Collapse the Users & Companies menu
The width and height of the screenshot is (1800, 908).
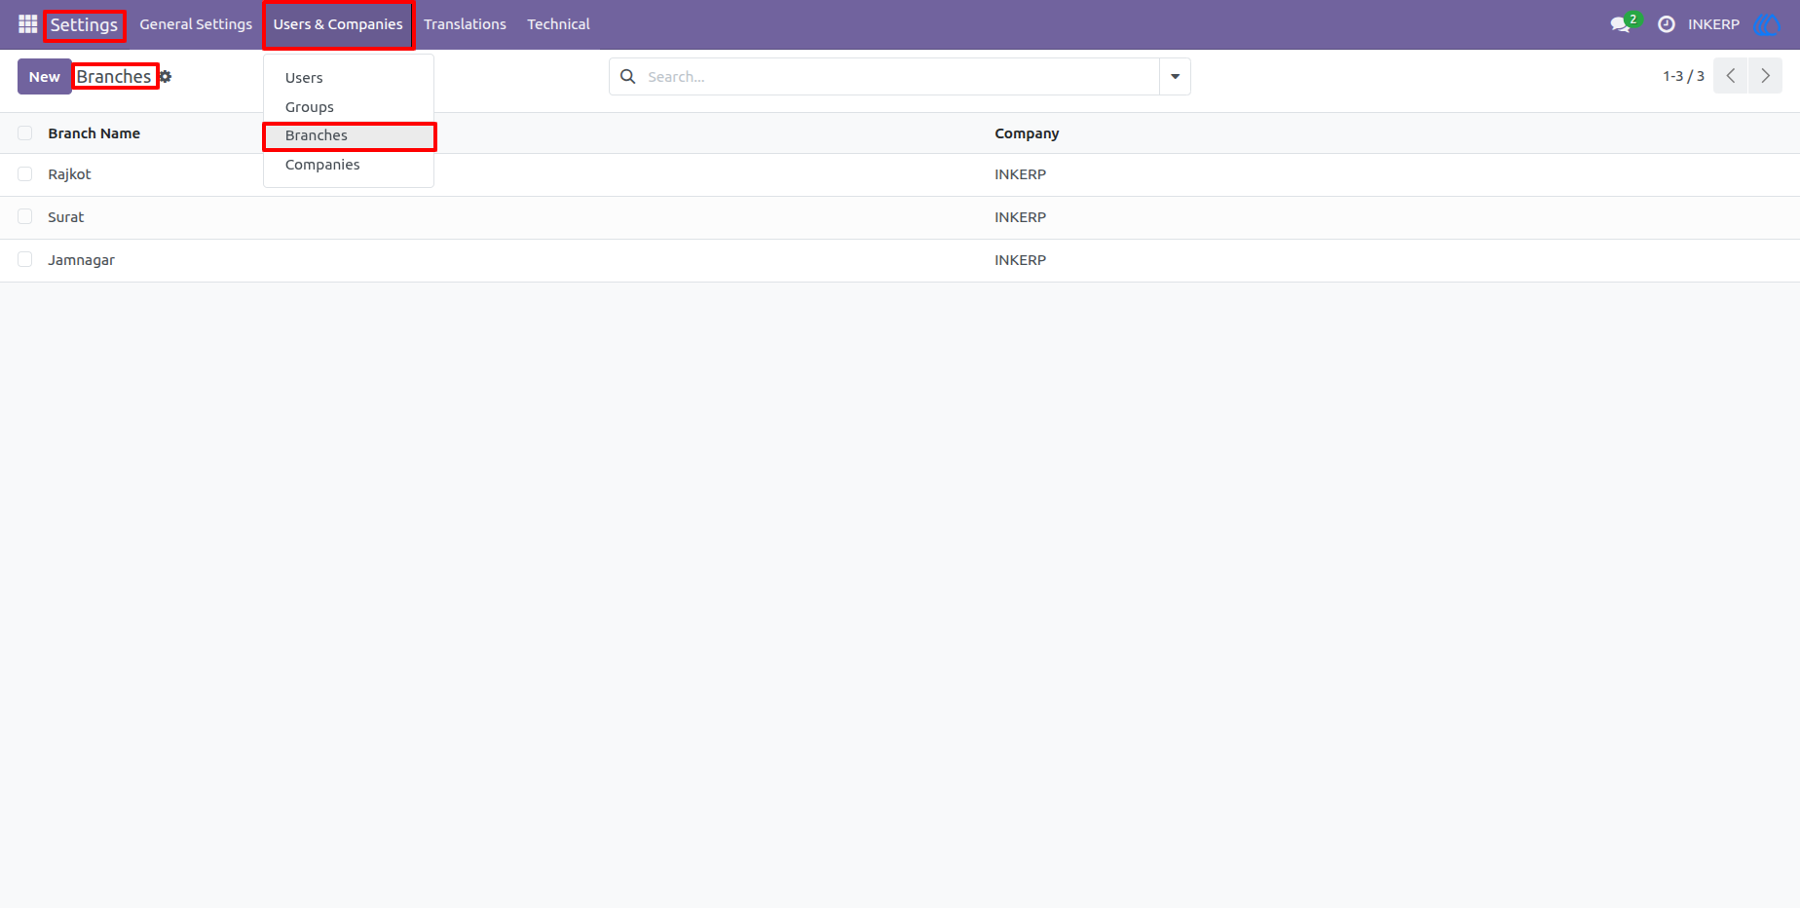[338, 24]
